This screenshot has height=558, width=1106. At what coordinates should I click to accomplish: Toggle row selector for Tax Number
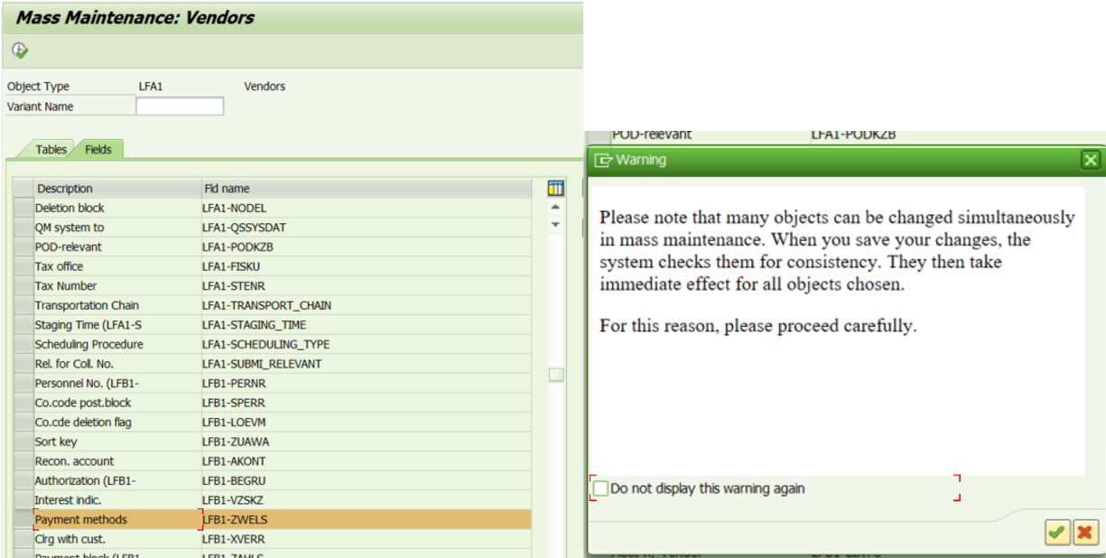[23, 286]
